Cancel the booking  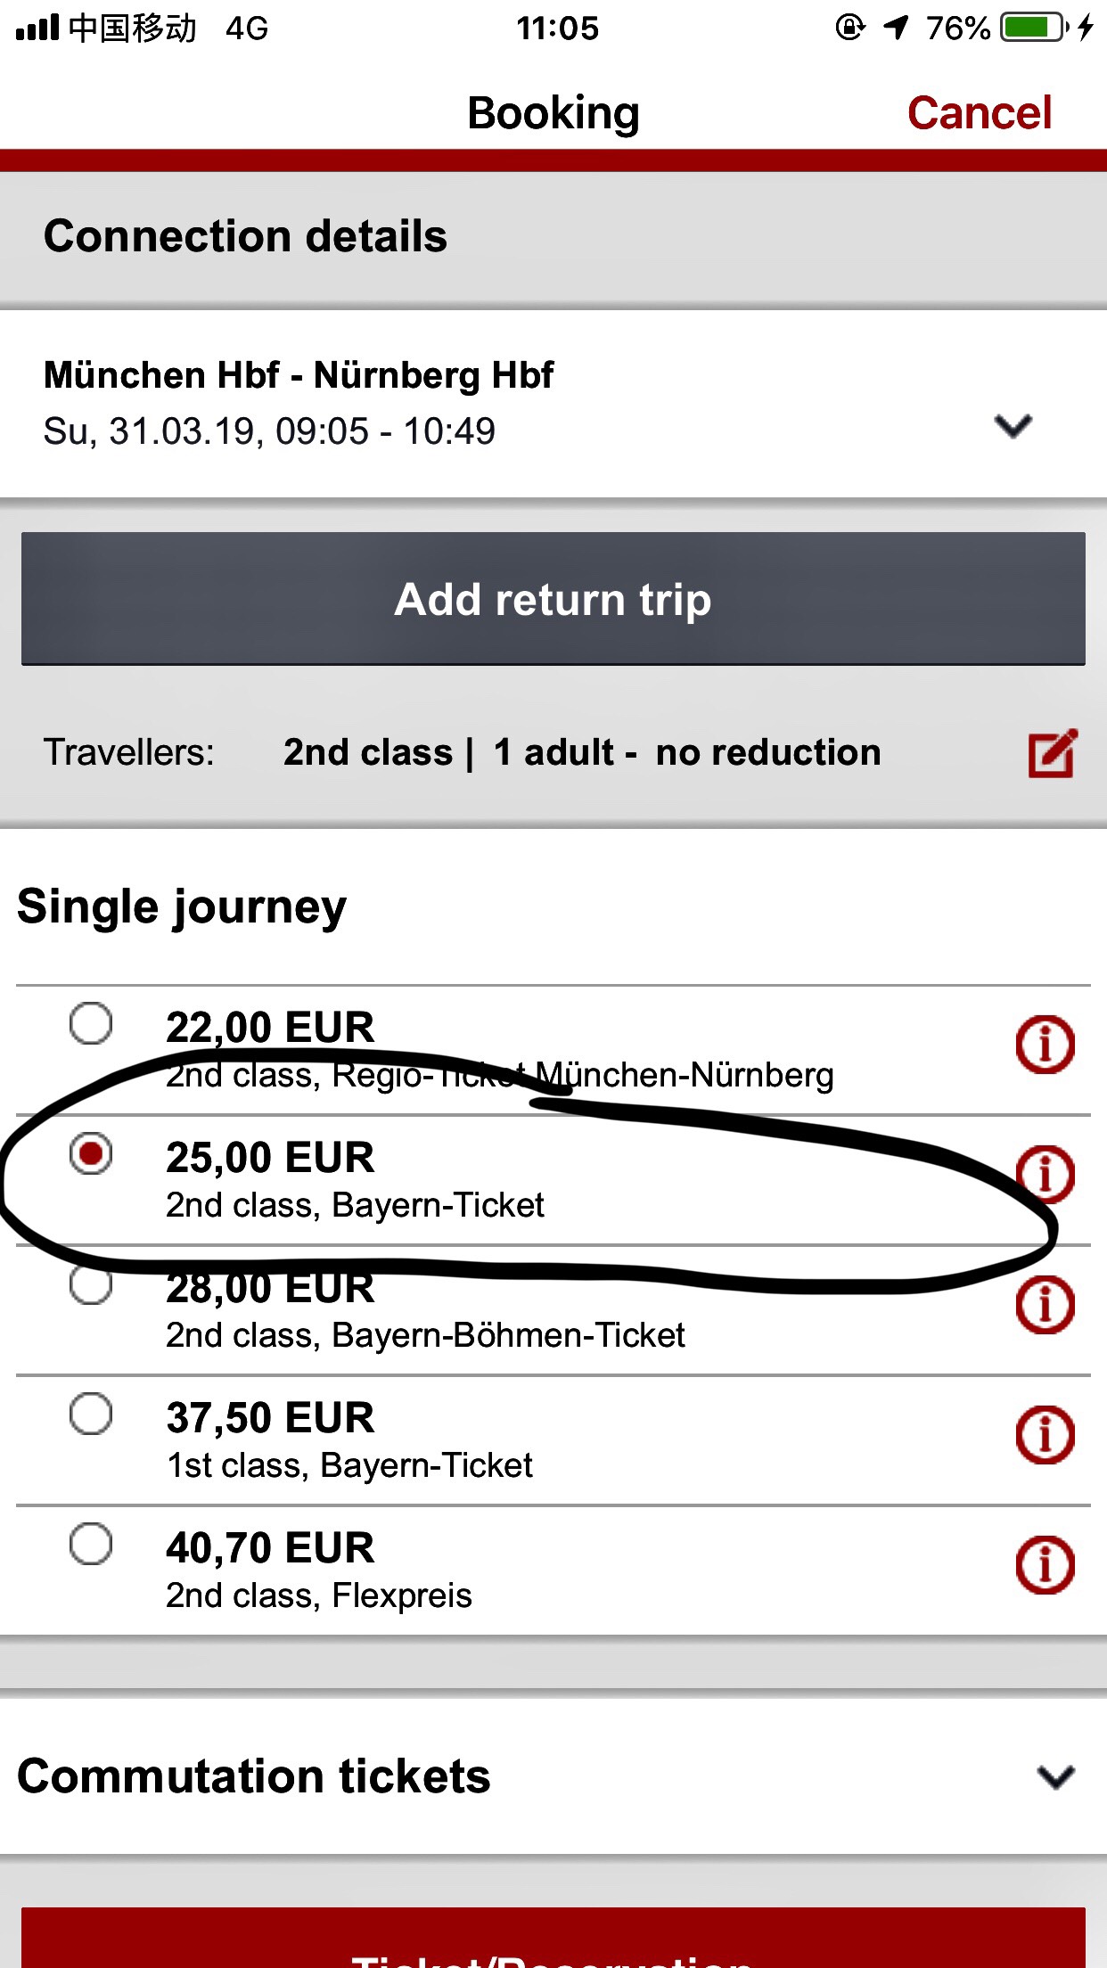coord(979,113)
